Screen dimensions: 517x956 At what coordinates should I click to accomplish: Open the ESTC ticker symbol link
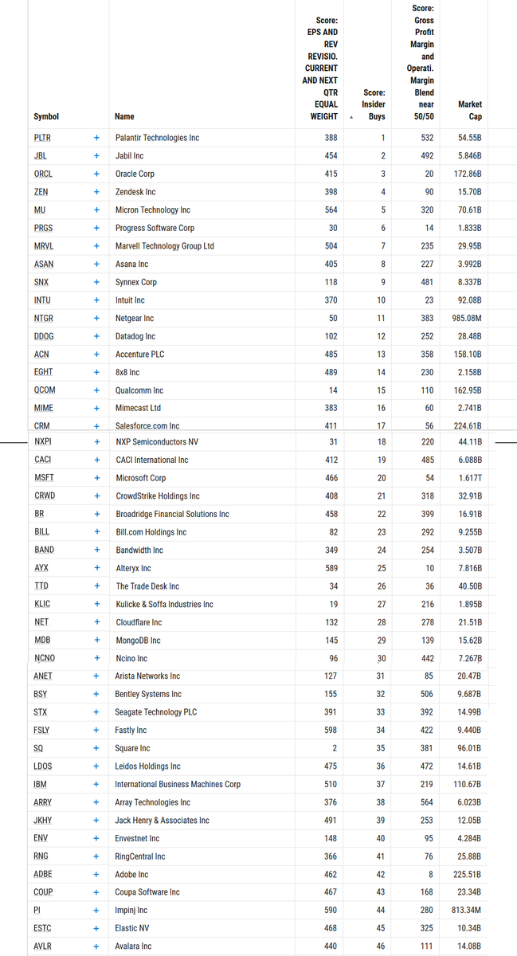click(x=43, y=928)
